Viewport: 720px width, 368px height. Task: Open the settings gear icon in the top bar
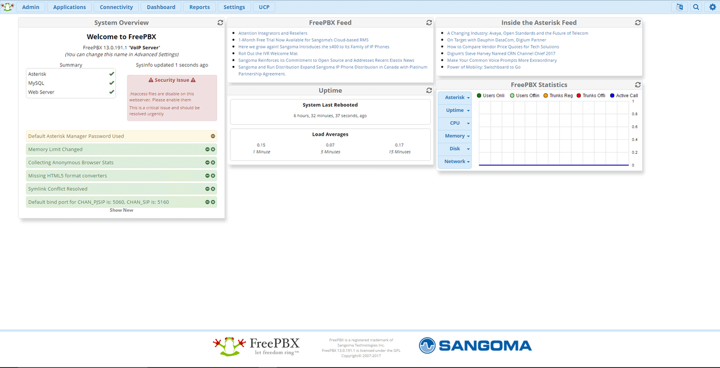tap(712, 7)
